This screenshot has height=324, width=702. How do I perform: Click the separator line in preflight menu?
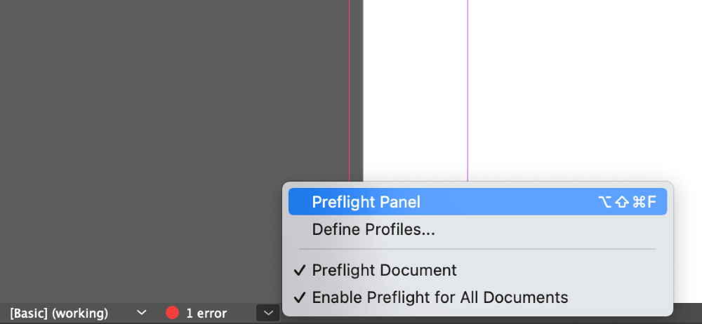coord(477,249)
